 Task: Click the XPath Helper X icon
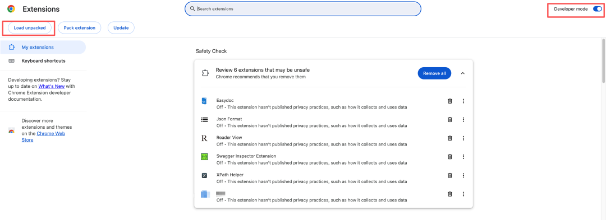204,175
